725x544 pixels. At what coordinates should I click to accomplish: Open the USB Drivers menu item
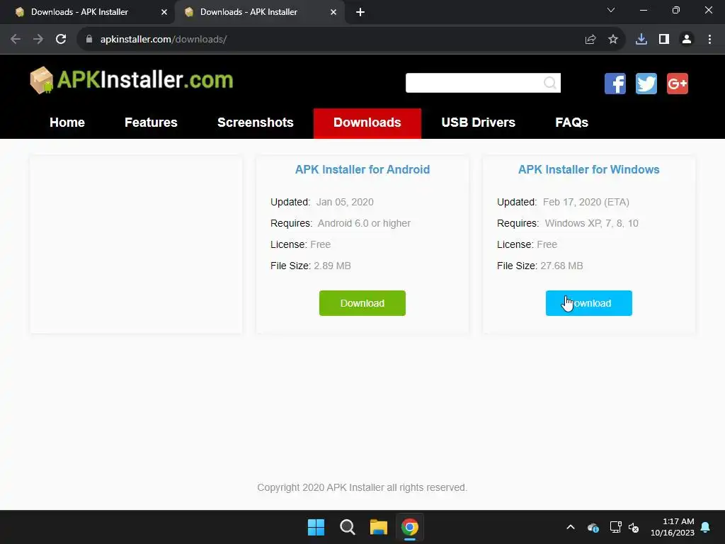[x=478, y=123]
